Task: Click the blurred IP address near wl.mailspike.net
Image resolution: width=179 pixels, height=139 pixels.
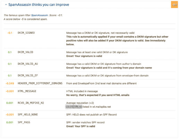Action: point(74,107)
